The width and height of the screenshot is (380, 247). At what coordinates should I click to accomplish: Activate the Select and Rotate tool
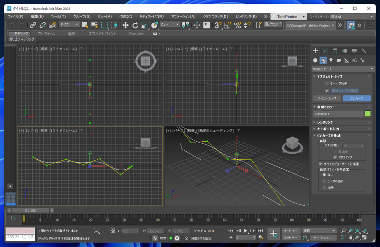click(x=135, y=25)
